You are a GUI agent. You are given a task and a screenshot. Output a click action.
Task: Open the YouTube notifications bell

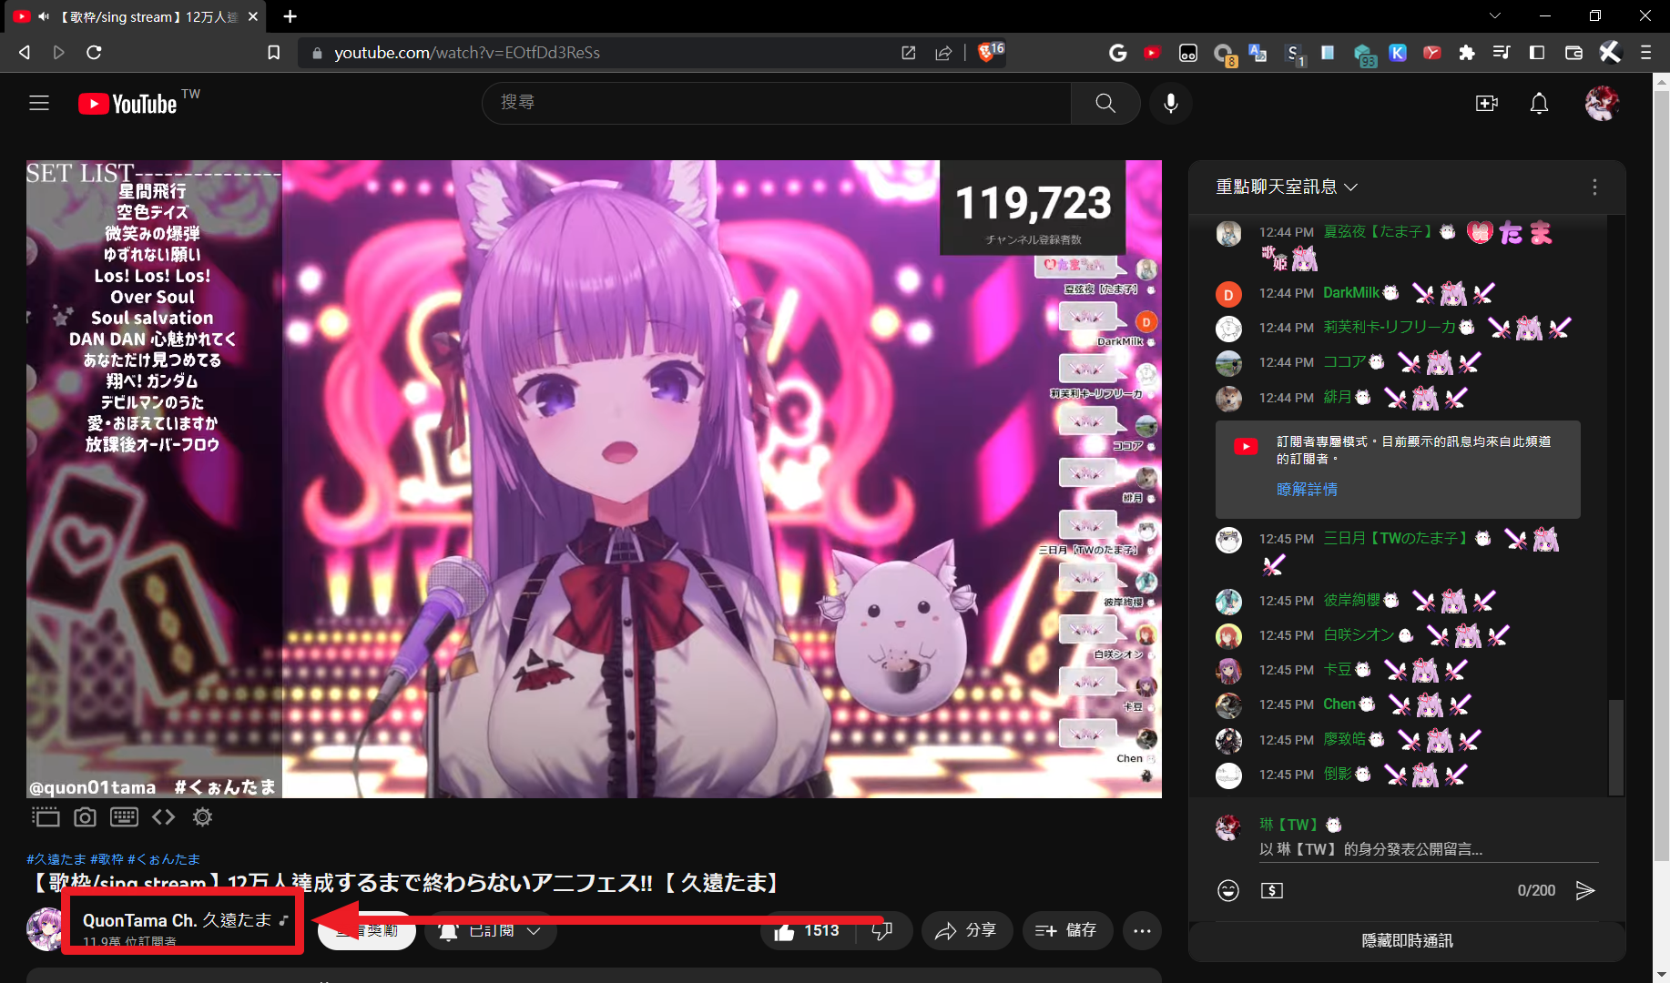coord(1539,104)
